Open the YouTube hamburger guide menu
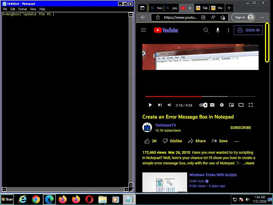The width and height of the screenshot is (273, 205). pos(143,30)
